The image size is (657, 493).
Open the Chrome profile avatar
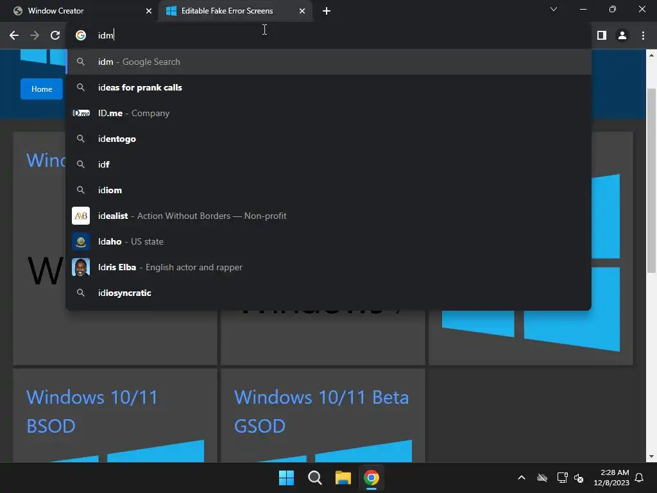(x=622, y=35)
